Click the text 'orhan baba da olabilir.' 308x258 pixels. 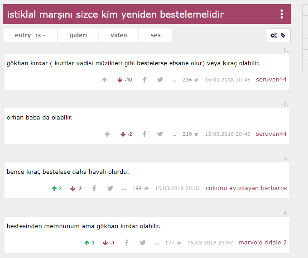click(39, 117)
